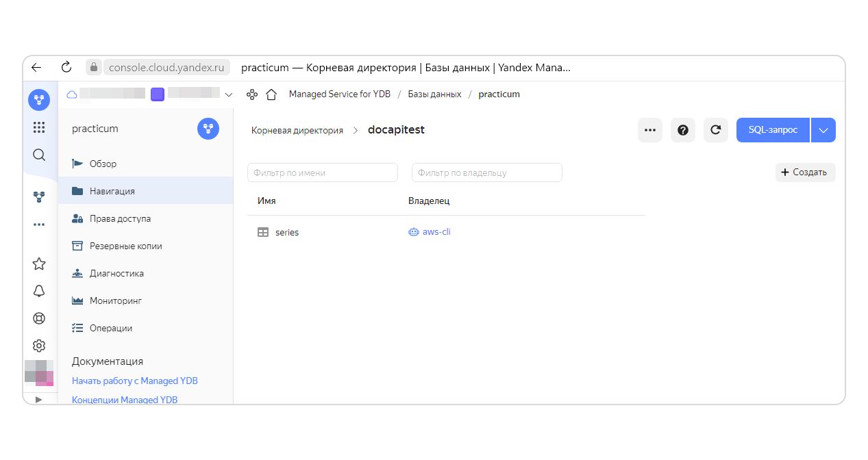Expand the cloud and folder selector chevron
This screenshot has width=868, height=460.
tap(229, 94)
